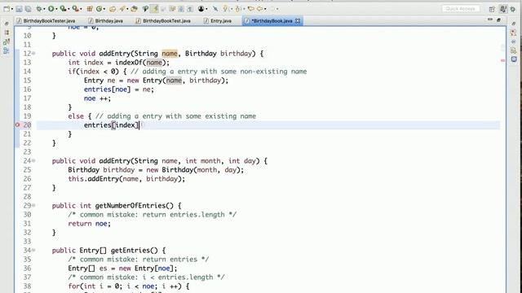Click the Console icon in right sidebar

pos(514,59)
